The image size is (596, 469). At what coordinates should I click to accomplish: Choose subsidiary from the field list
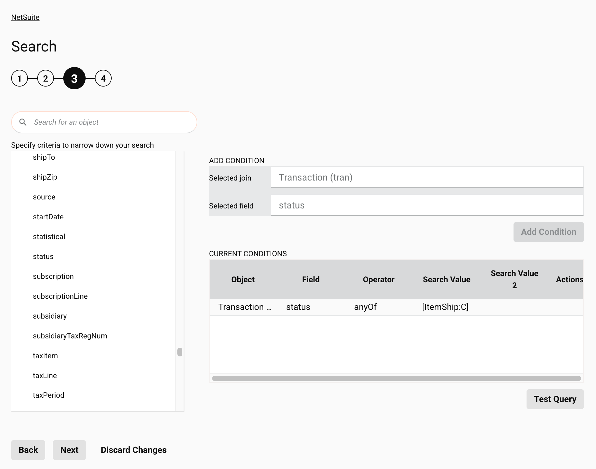[50, 316]
